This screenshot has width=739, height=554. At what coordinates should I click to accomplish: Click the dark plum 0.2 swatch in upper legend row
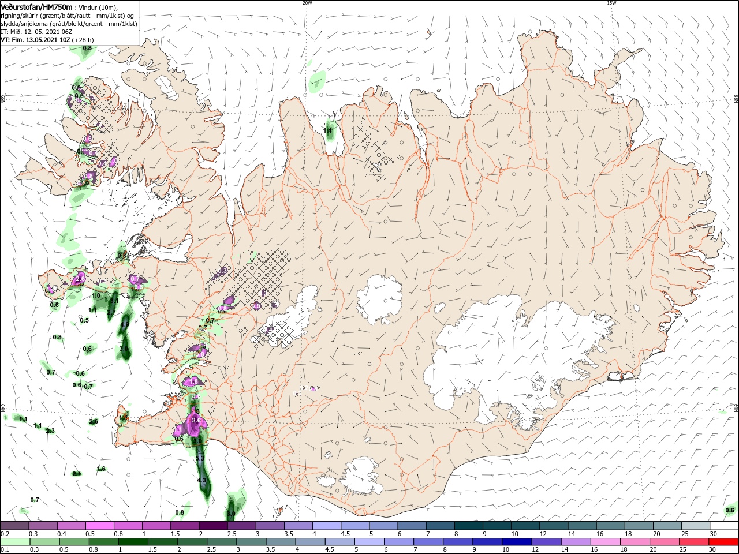pos(14,525)
